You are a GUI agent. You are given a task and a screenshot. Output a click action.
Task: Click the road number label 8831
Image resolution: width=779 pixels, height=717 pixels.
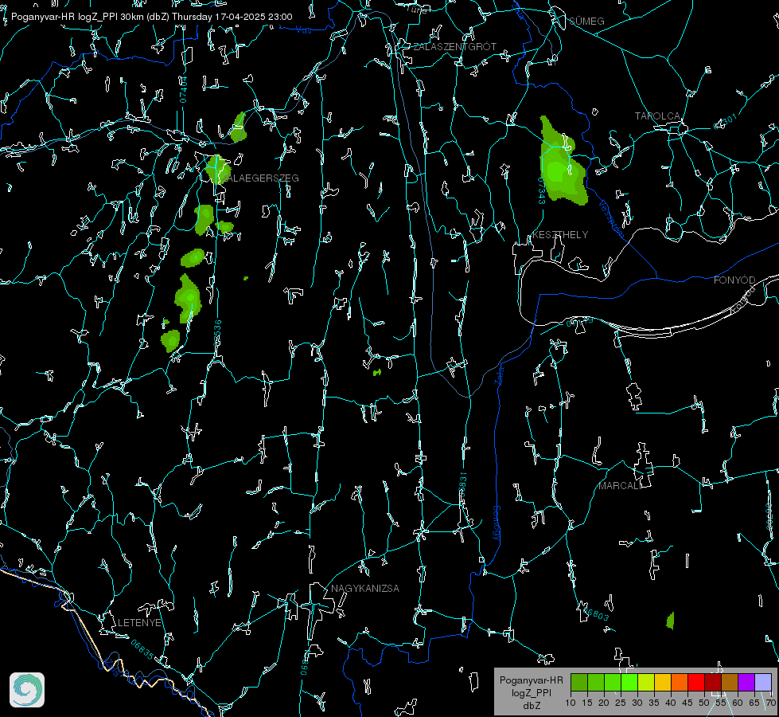pos(462,483)
